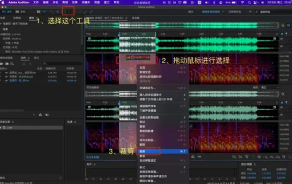Expand the 标记 submenu in context menu
Viewport: 292px width, 184px height.
pos(142,167)
